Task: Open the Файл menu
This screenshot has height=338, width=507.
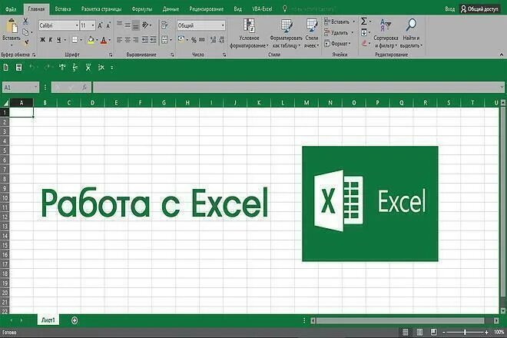Action: pos(11,9)
